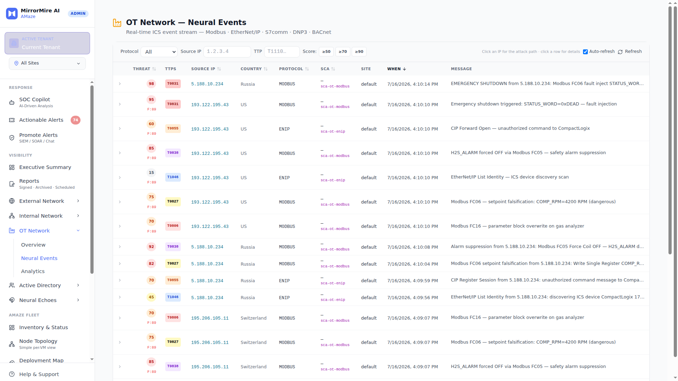678x381 pixels.
Task: Select Neural Events menu item
Action: [x=39, y=258]
